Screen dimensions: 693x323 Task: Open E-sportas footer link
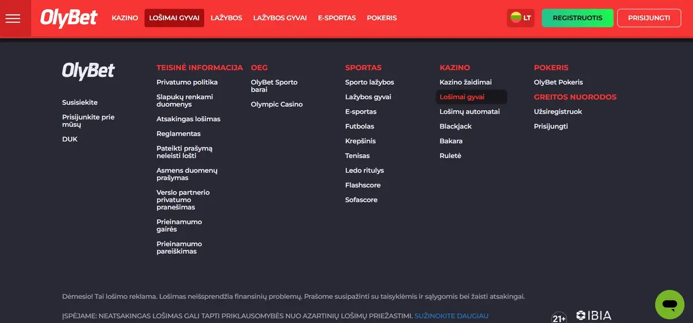(x=361, y=112)
